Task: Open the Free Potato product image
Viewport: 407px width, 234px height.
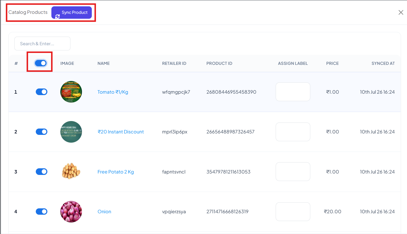Action: [71, 172]
